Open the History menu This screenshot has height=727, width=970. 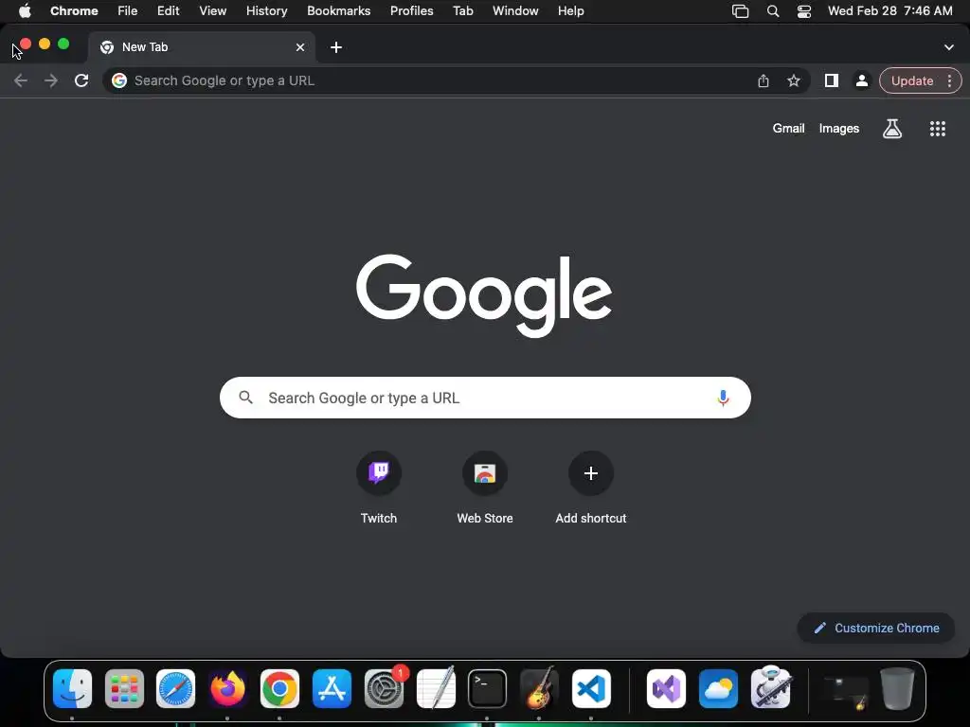[x=266, y=11]
